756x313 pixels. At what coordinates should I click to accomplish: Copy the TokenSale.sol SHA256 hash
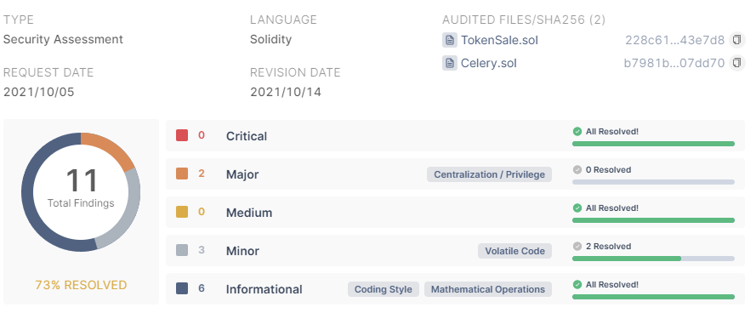[736, 40]
